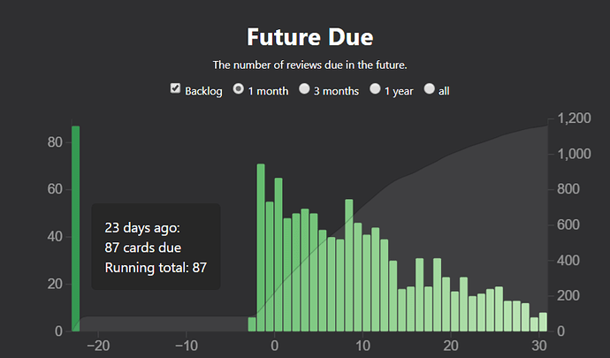Click the bar at day 18

pos(438,294)
